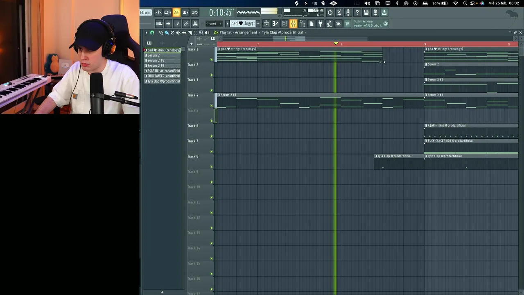The image size is (524, 295).
Task: Click Playlist - Arrangement breadcrumb
Action: click(238, 32)
